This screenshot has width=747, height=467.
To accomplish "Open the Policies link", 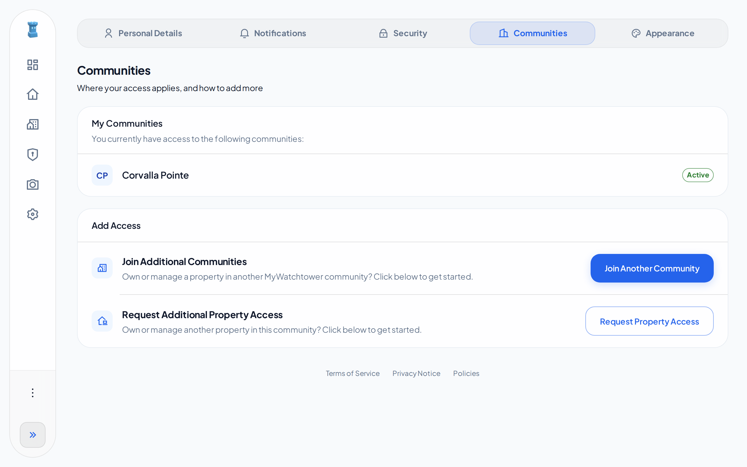I will (466, 373).
